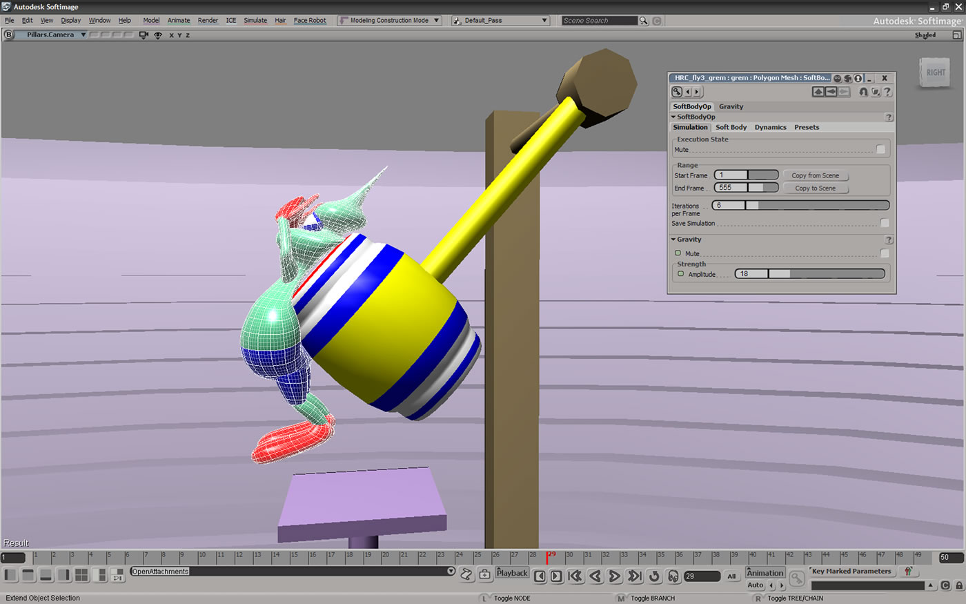
Task: Select the quad-view layout icon
Action: 81,574
